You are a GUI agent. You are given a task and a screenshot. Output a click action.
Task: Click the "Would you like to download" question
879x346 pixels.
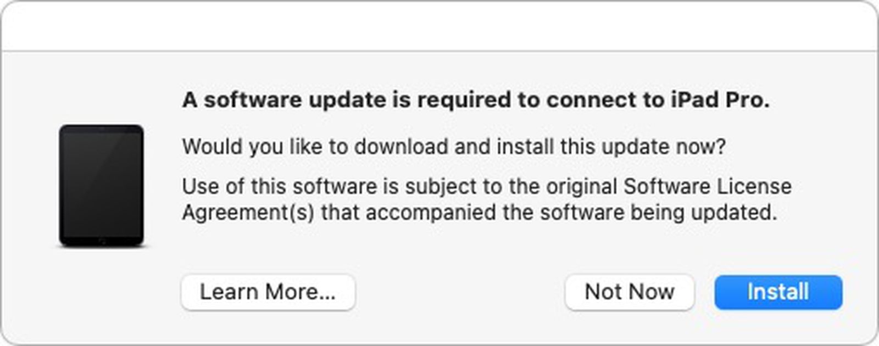pyautogui.click(x=453, y=147)
